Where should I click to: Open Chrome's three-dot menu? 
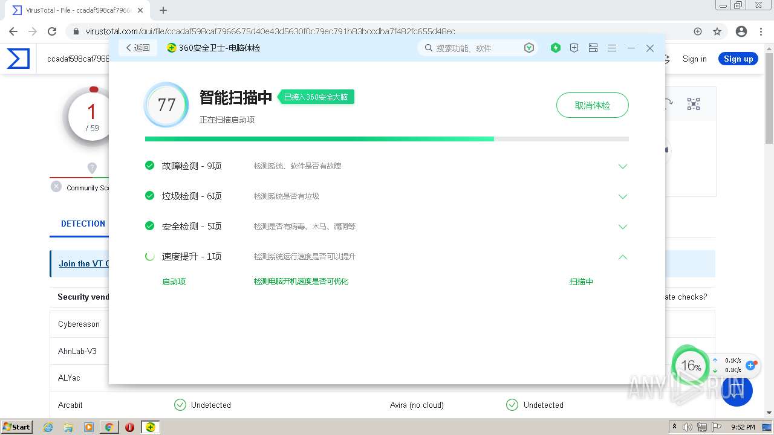[x=761, y=31]
